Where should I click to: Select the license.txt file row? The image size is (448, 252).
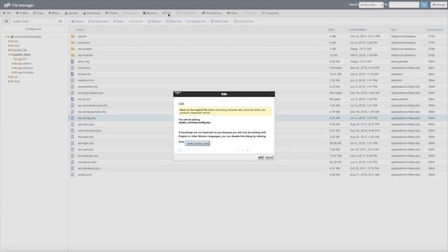coord(258,74)
